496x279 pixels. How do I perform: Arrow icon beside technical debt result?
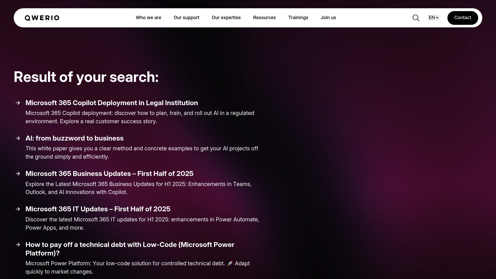[18, 245]
